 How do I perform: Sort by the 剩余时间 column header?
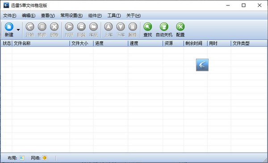tap(196, 44)
